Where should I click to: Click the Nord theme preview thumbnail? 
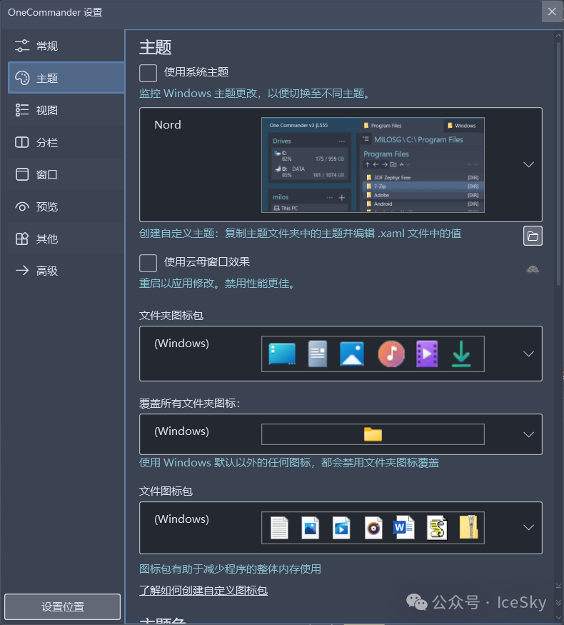pyautogui.click(x=373, y=165)
